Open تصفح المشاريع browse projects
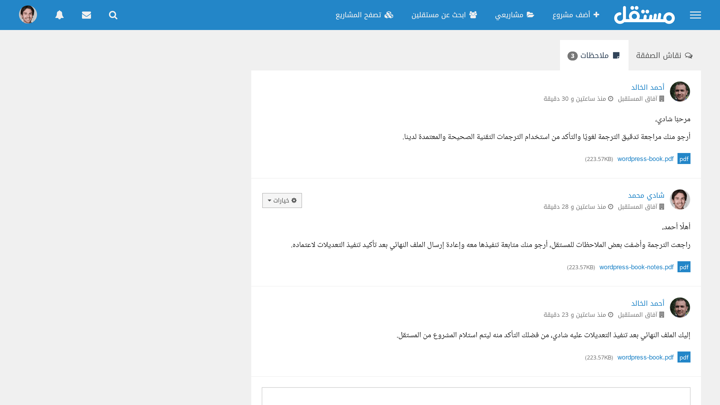 pos(364,15)
